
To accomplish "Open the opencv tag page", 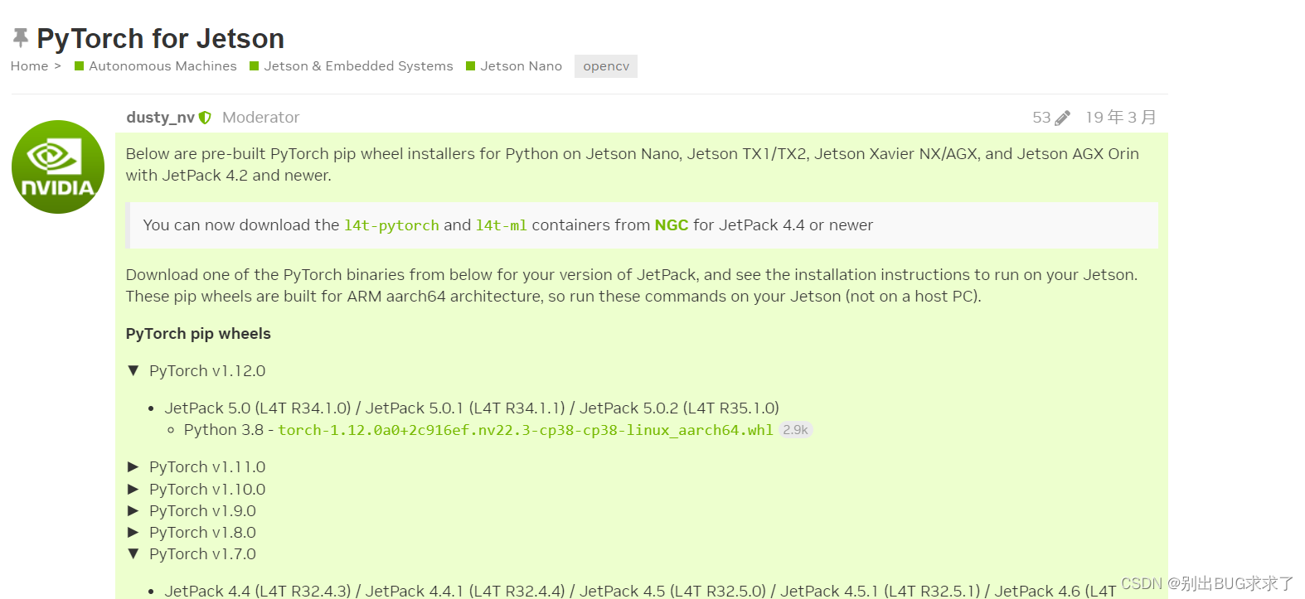I will pyautogui.click(x=605, y=65).
